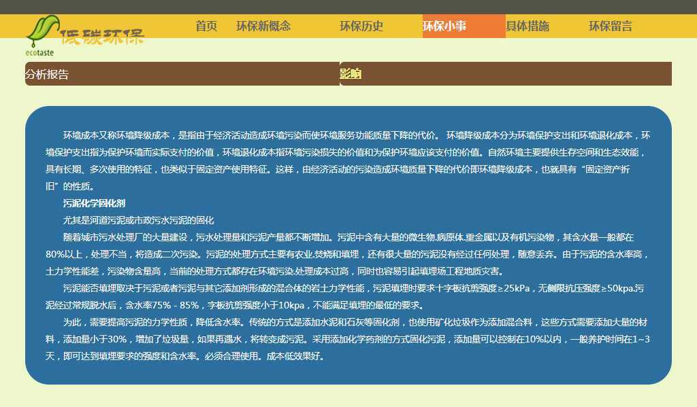Click the dark gray strip above navigation

[348, 7]
